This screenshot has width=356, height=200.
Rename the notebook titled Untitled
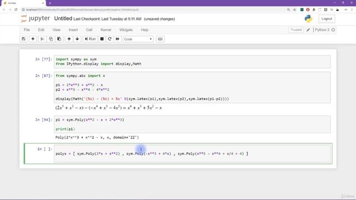[x=63, y=18]
